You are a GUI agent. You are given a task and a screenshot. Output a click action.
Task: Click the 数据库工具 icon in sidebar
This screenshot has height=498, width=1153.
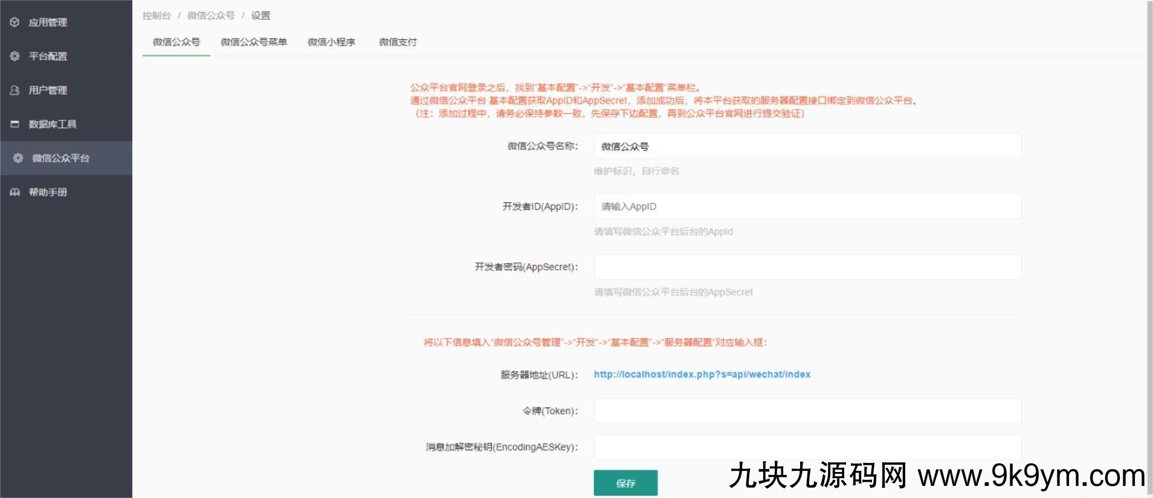point(15,124)
